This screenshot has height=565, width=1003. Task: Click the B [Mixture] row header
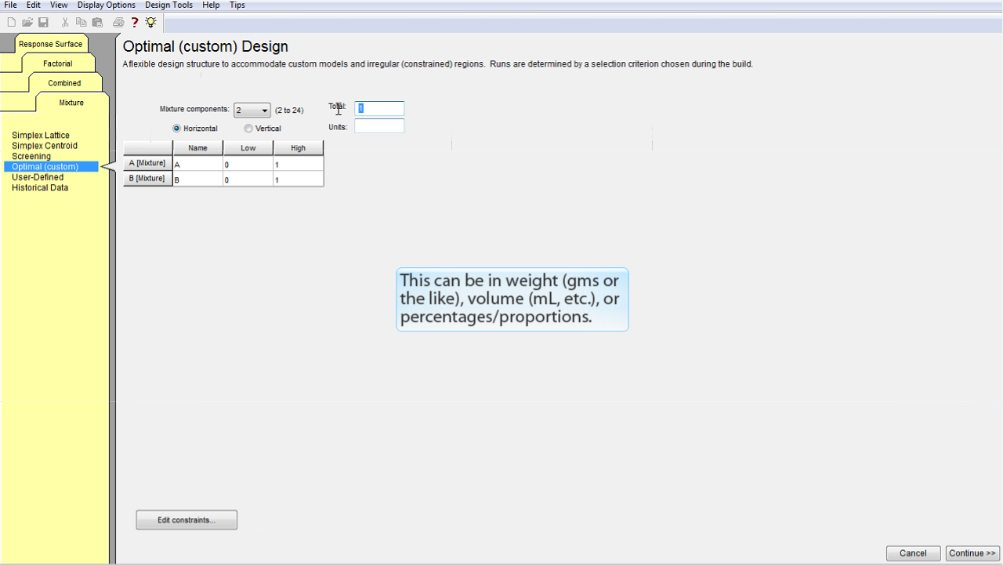tap(147, 179)
